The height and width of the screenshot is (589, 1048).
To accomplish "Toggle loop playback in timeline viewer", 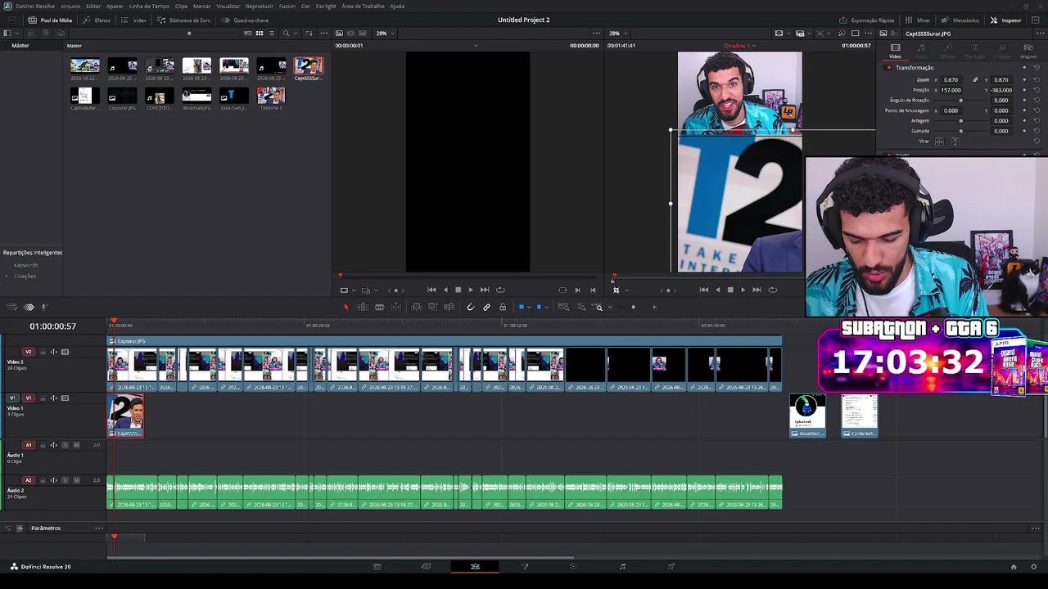I will point(772,290).
